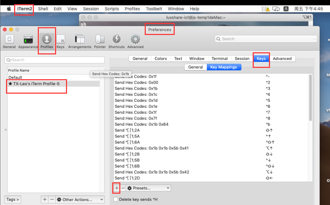
Task: Select the Default profile
Action: (53, 77)
